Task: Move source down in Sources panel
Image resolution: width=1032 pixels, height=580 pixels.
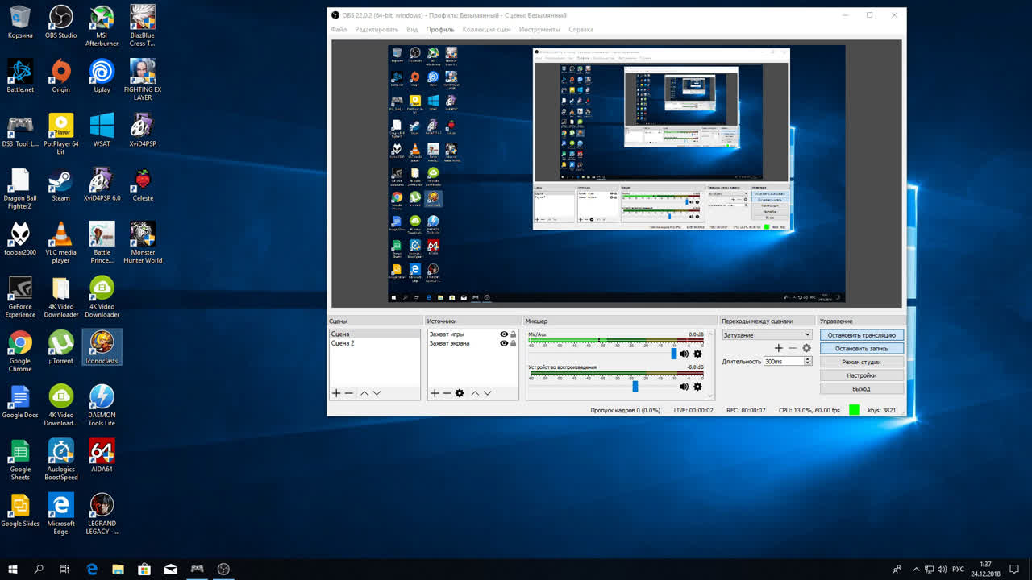Action: pos(487,393)
